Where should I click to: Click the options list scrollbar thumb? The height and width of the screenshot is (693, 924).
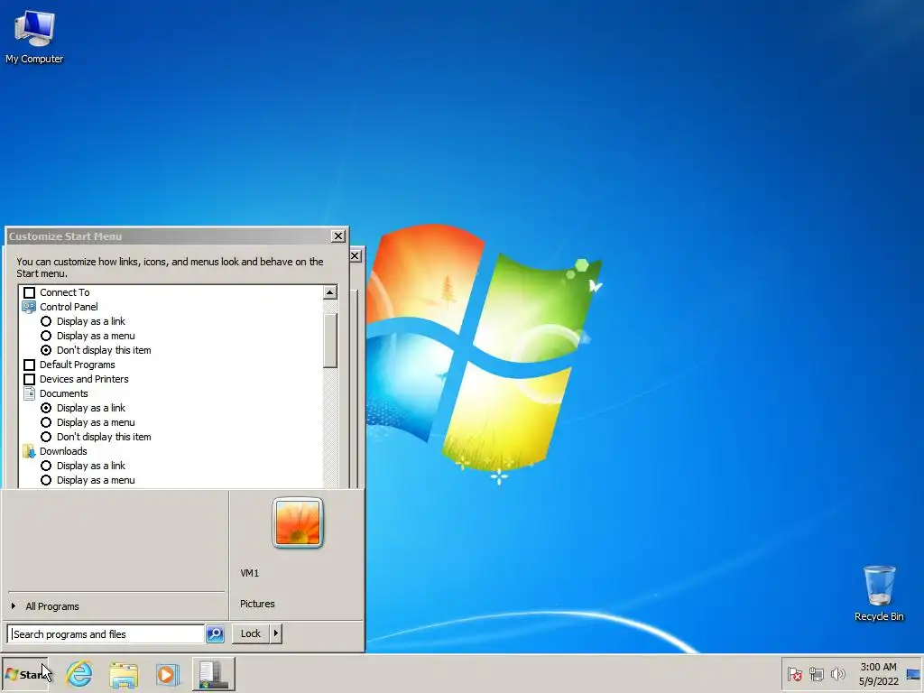click(x=330, y=340)
